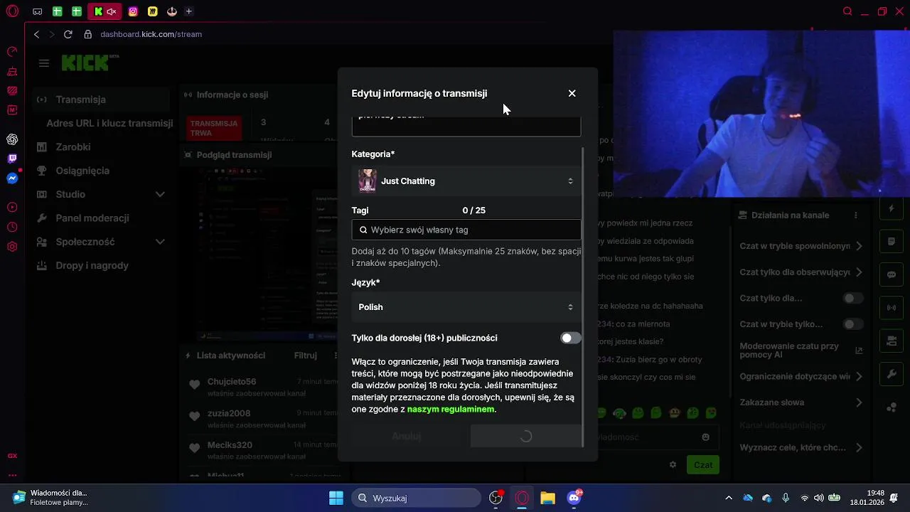Screen dimensions: 910x512
Task: Open browsing history from Opera sidebar
Action: 12,227
